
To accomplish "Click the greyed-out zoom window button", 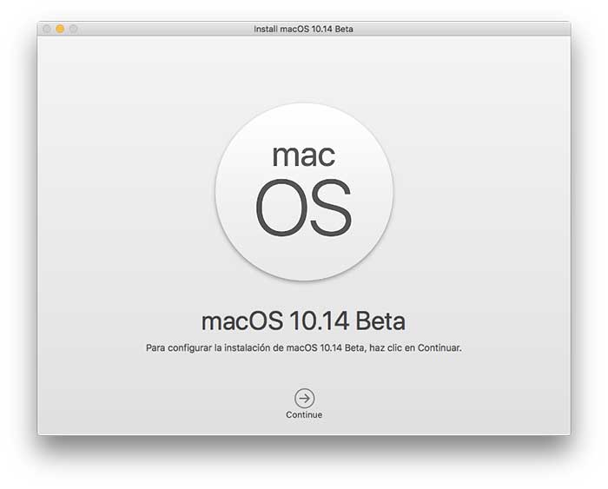I will tap(73, 29).
